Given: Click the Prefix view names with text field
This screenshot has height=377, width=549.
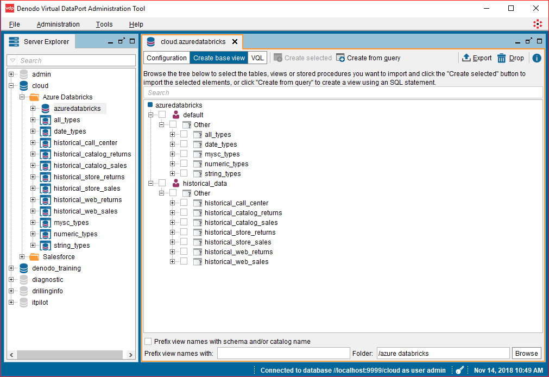Looking at the screenshot, I should click(x=283, y=353).
